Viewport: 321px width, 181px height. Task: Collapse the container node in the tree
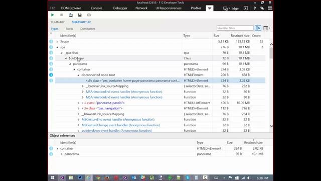coord(74,69)
